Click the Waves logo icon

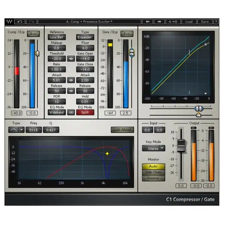(x=9, y=22)
